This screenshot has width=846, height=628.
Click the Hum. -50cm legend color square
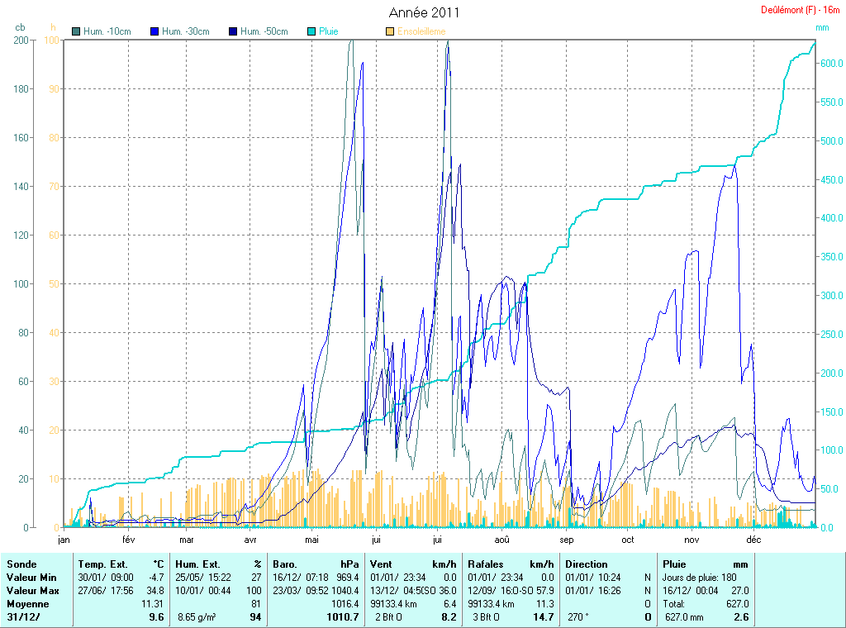pyautogui.click(x=233, y=31)
